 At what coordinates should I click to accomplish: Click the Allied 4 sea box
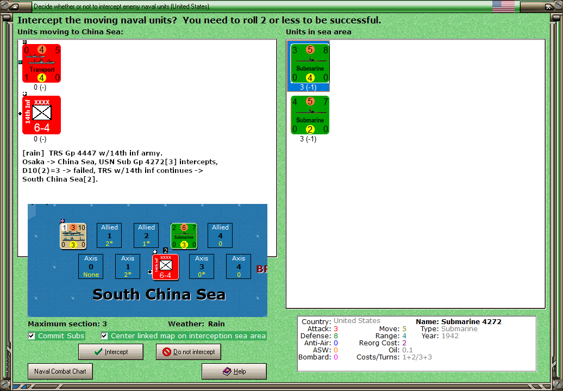pyautogui.click(x=220, y=235)
